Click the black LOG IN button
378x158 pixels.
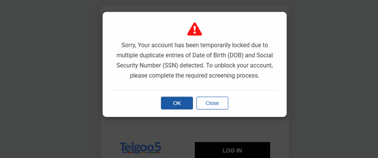(x=232, y=150)
